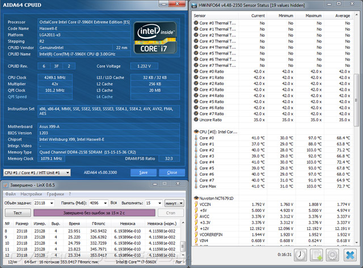Image resolution: width=363 pixels, height=268 pixels.
Task: Click the Завершено без ошибок progress bar
Action: tap(94, 212)
